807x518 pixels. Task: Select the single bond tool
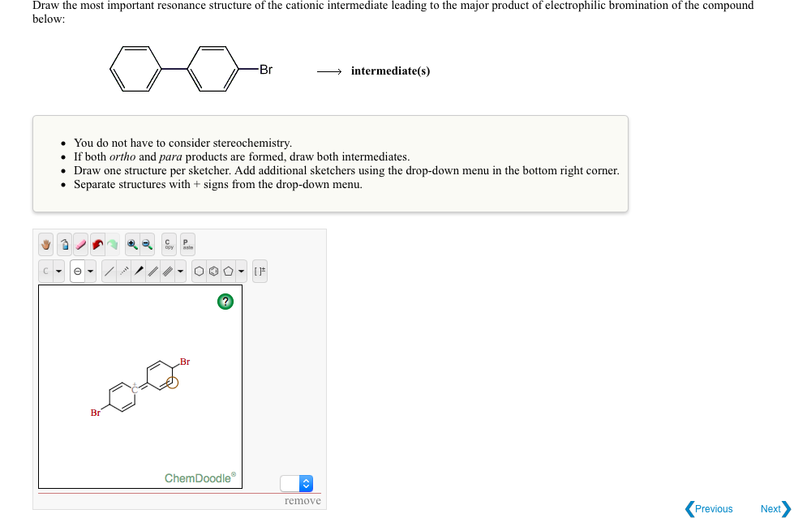[109, 270]
